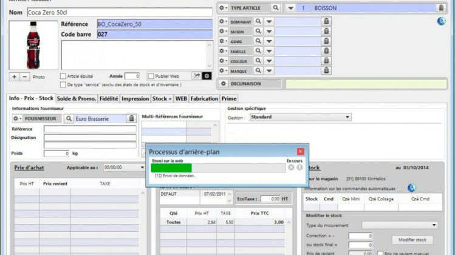Check the De type "service" option
The height and width of the screenshot is (255, 455).
click(x=63, y=85)
